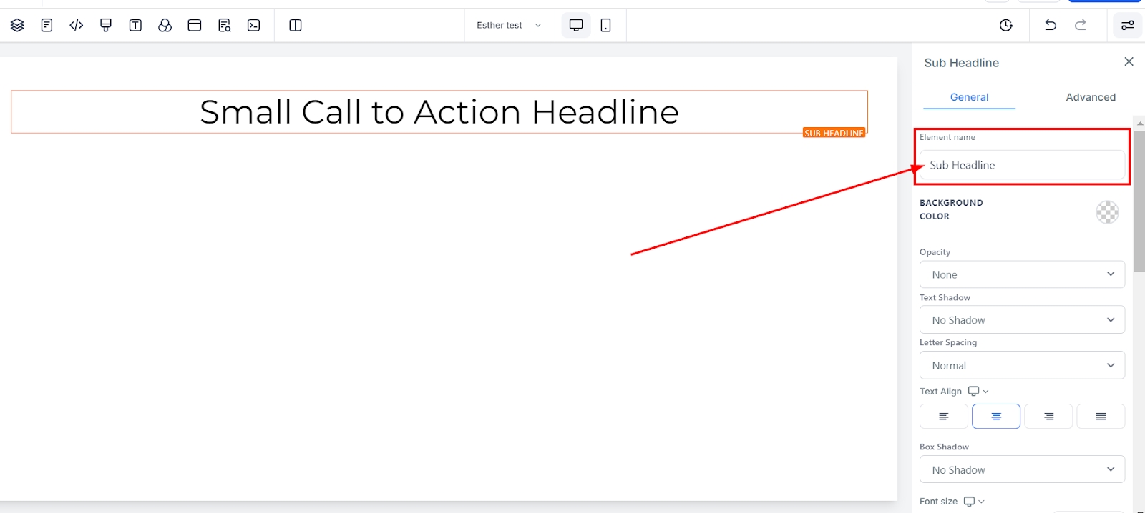Screen dimensions: 1145x513
Task: Open the background color swatch
Action: pyautogui.click(x=1106, y=212)
